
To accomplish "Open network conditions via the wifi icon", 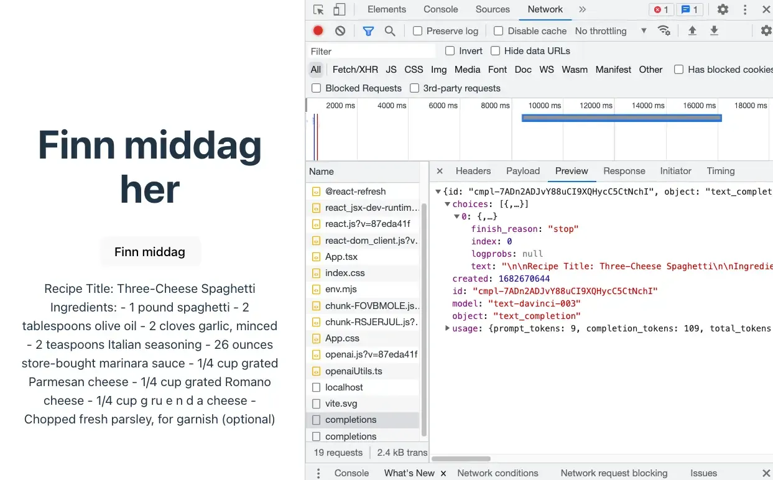I will coord(665,30).
